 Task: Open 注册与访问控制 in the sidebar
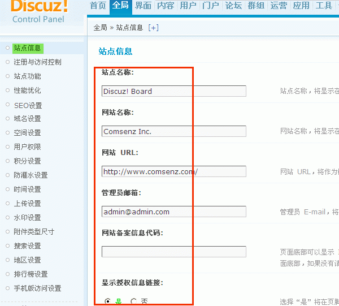37,62
